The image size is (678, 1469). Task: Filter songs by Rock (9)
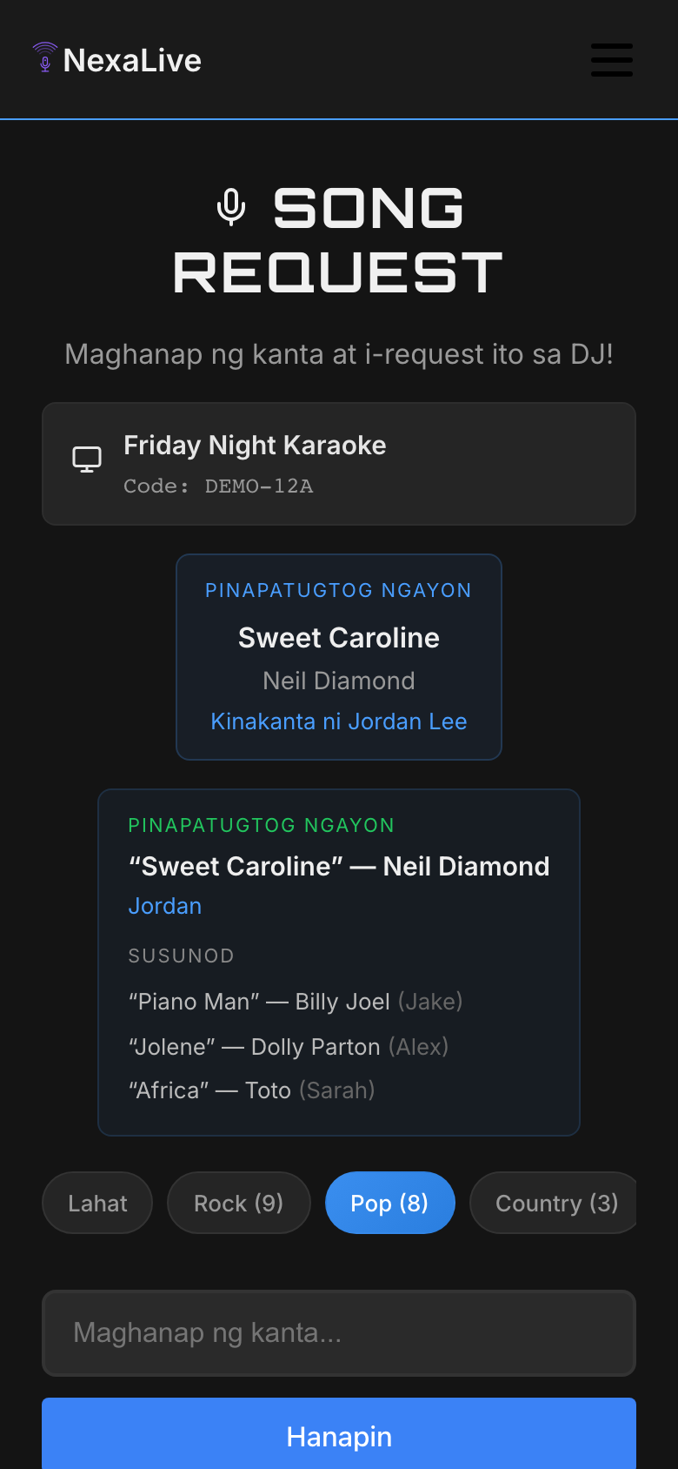point(239,1203)
